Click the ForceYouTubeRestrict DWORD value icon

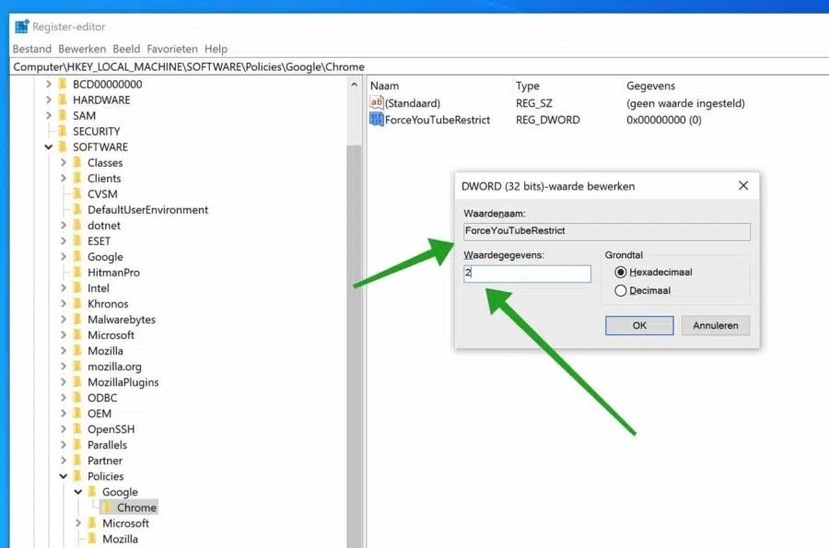coord(377,120)
